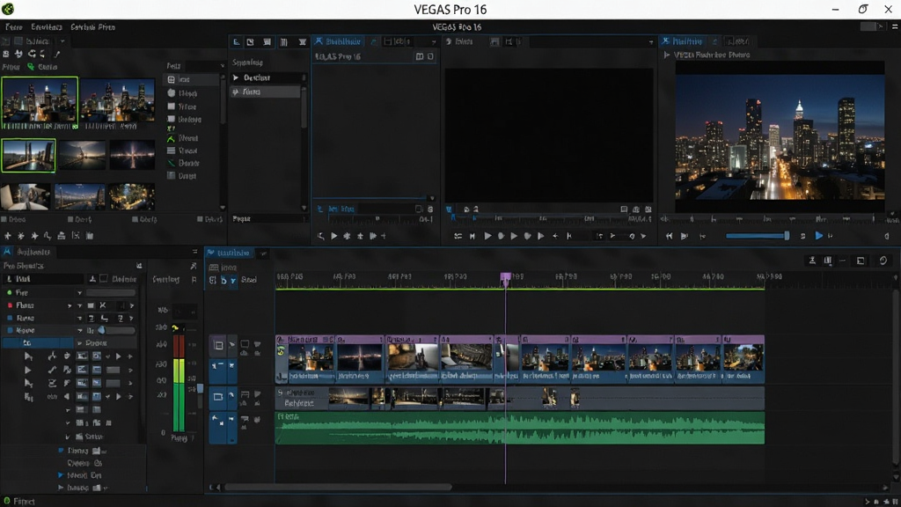Pick the starburst light cross media thumbnail

pos(132,155)
